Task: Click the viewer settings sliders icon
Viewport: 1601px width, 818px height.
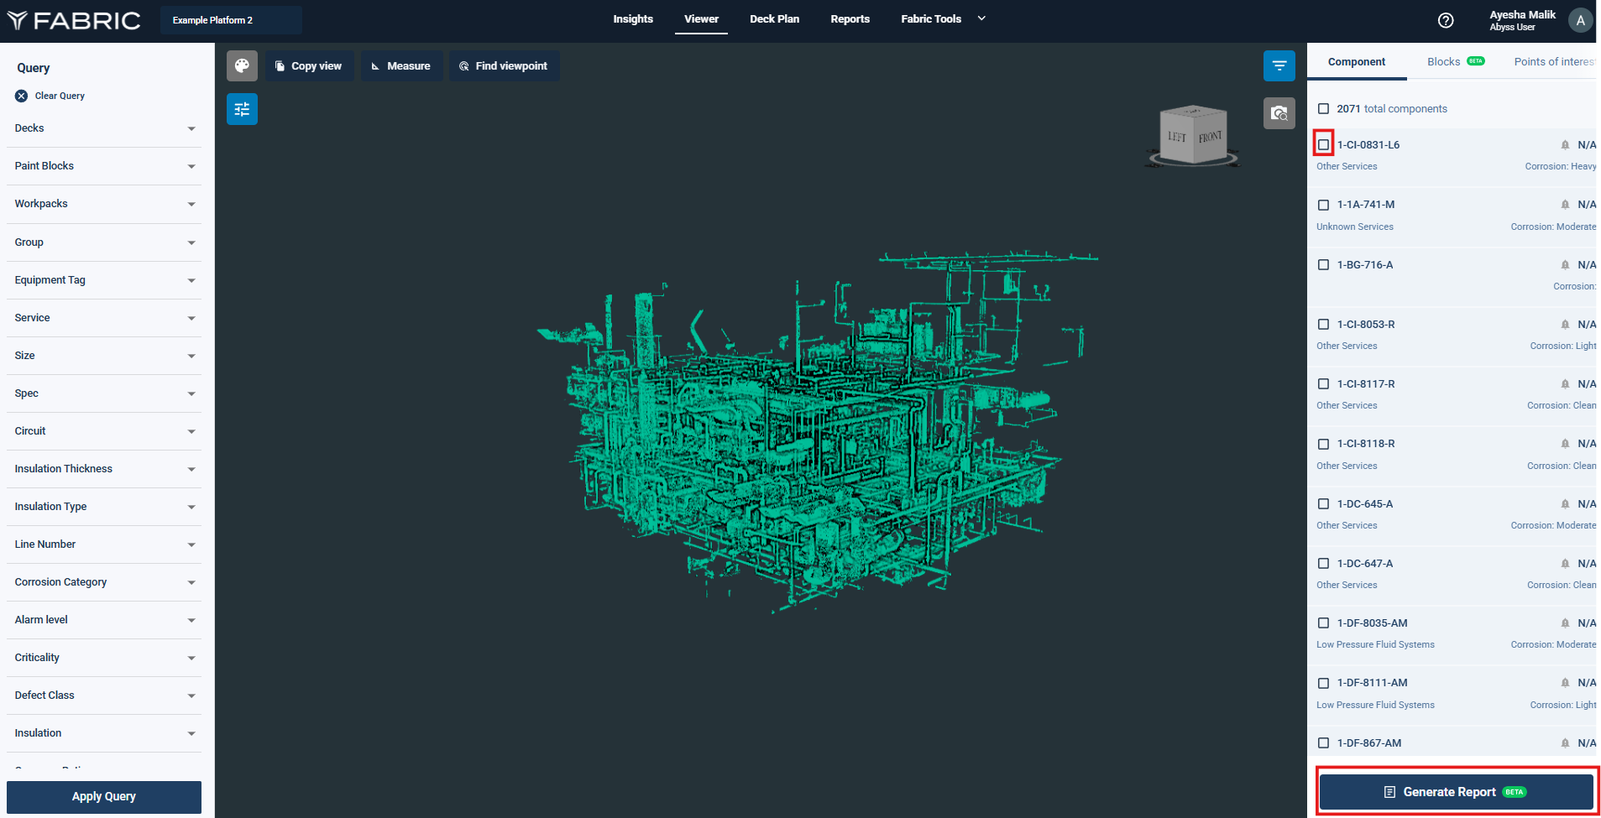Action: pyautogui.click(x=242, y=109)
